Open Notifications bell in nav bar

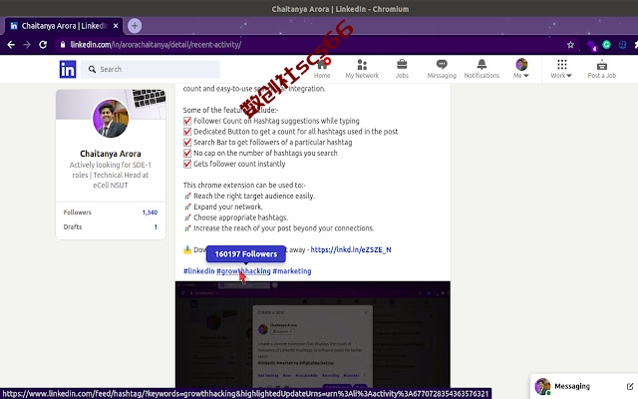point(481,69)
